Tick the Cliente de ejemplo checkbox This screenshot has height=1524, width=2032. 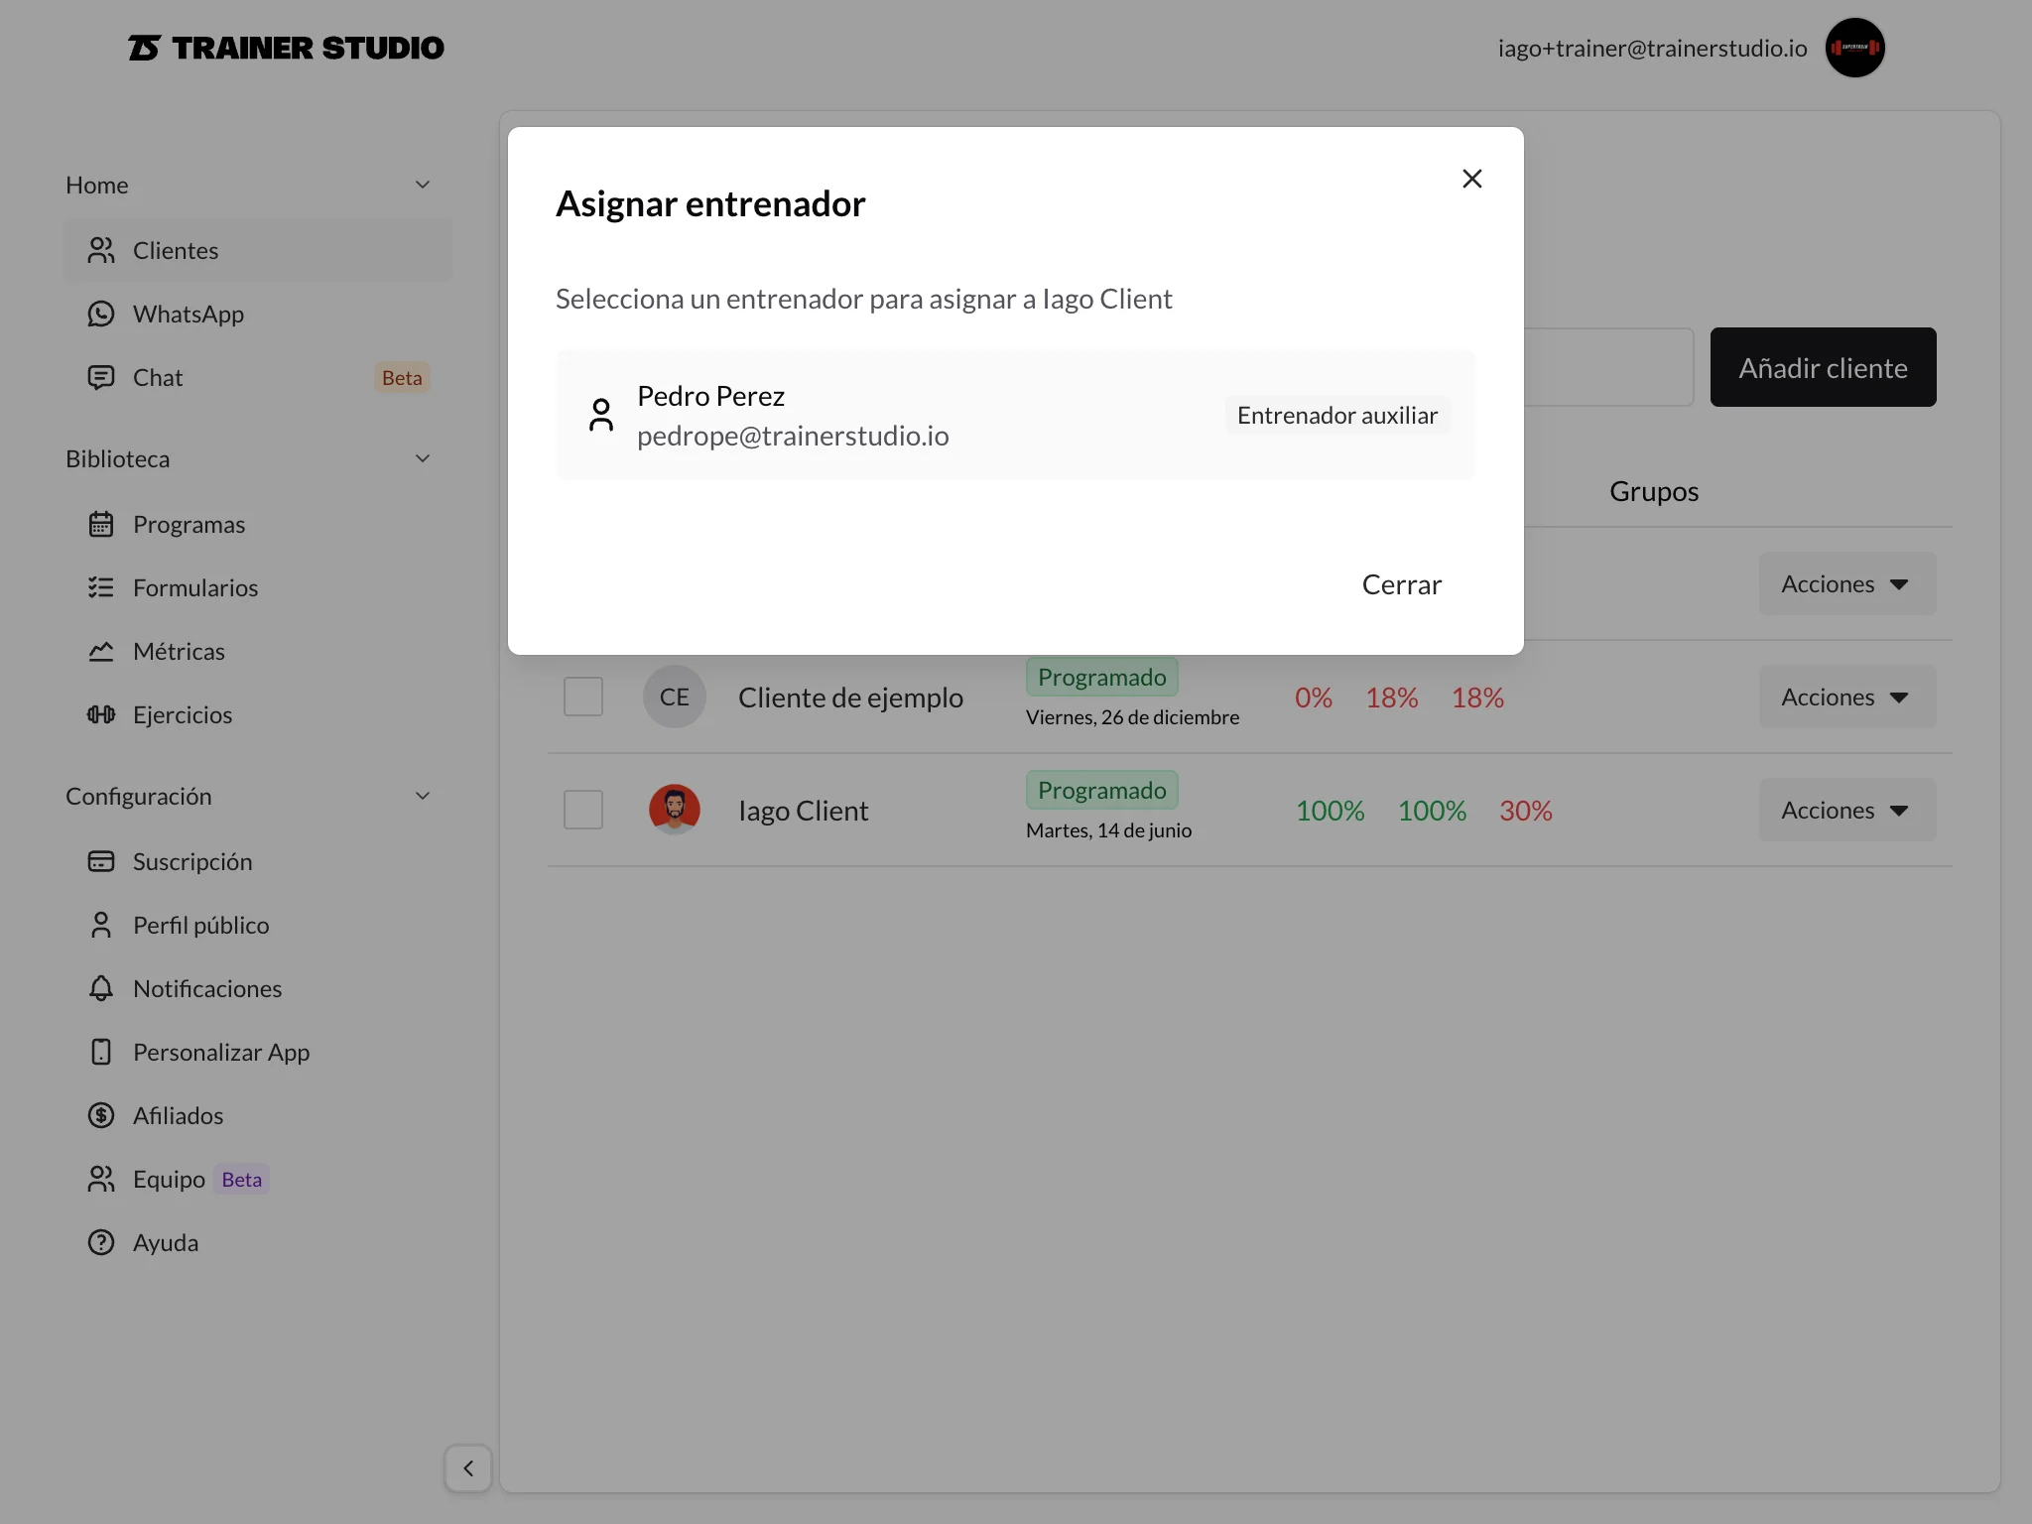tap(583, 697)
